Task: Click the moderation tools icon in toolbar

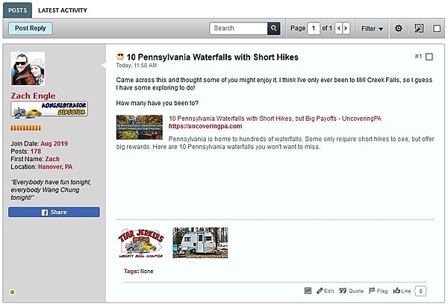Action: [x=419, y=28]
